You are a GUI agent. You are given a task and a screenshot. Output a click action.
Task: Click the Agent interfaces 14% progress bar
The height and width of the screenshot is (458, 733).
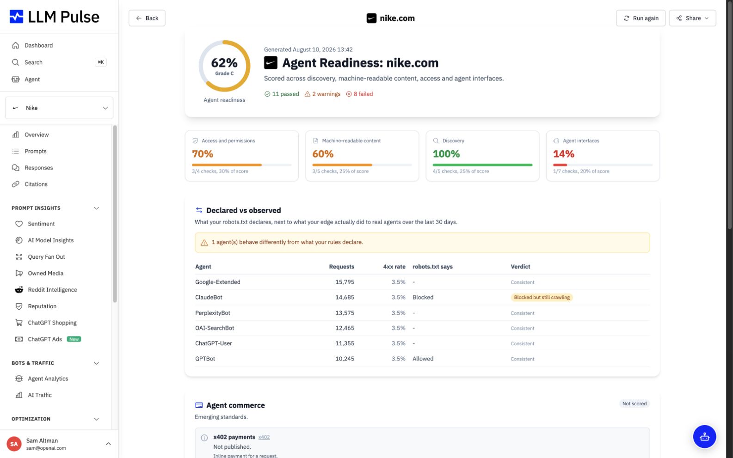tap(603, 165)
